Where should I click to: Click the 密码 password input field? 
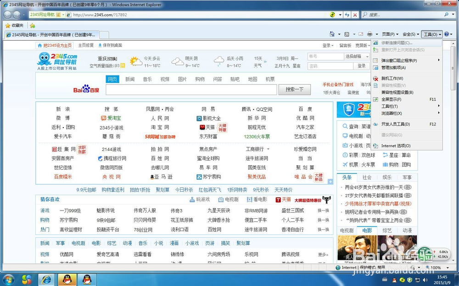coord(330,66)
